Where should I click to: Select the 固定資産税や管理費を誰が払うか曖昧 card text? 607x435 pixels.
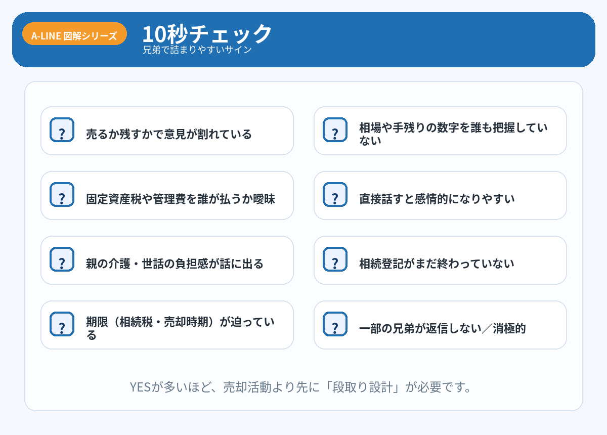[181, 199]
